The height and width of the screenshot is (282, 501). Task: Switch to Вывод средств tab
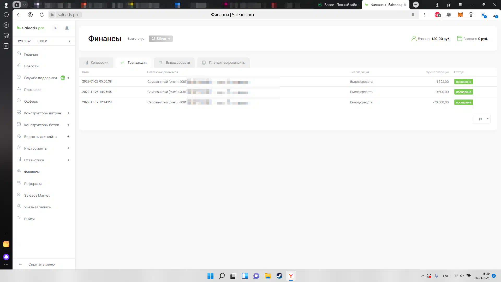(174, 62)
